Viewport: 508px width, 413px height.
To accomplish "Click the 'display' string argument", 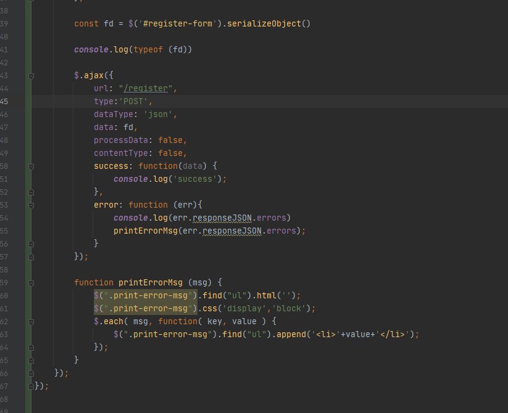I will [x=244, y=308].
